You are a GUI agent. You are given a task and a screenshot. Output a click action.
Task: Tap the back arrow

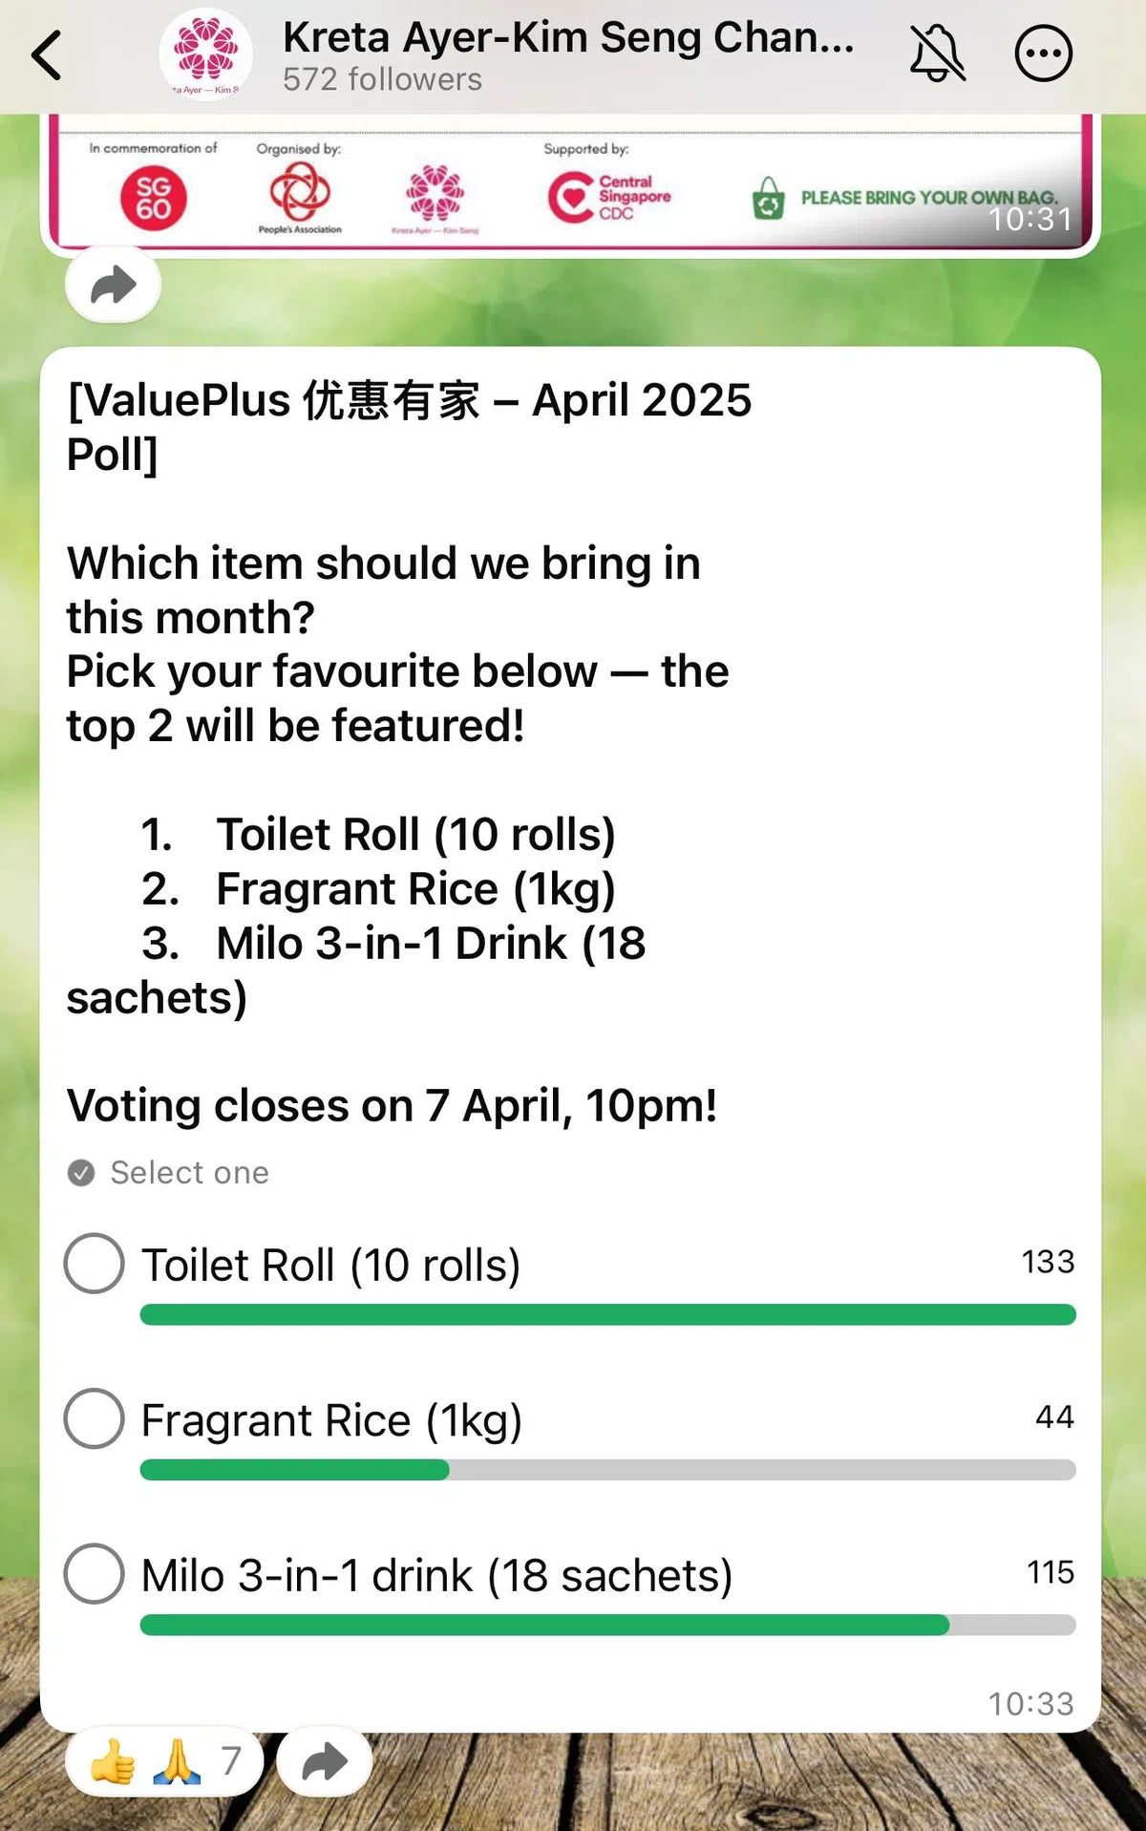(48, 55)
